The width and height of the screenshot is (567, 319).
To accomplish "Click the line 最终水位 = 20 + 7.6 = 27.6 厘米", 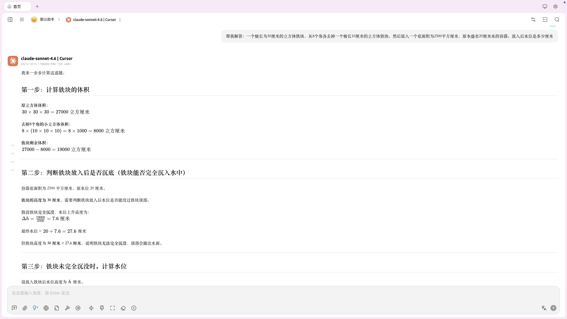I will [54, 231].
